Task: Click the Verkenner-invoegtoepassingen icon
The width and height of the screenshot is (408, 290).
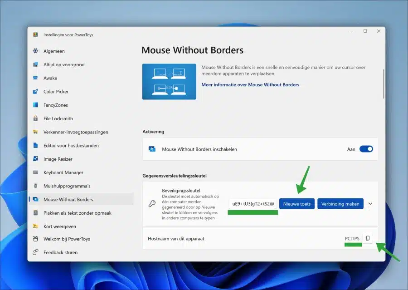Action: coord(36,132)
